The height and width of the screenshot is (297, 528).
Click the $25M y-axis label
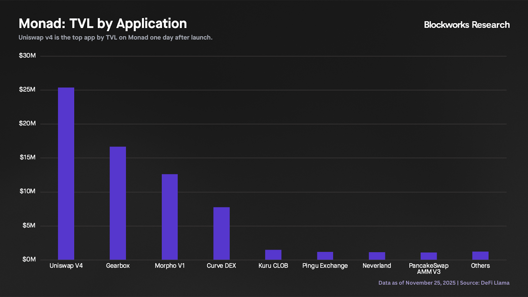click(x=27, y=89)
